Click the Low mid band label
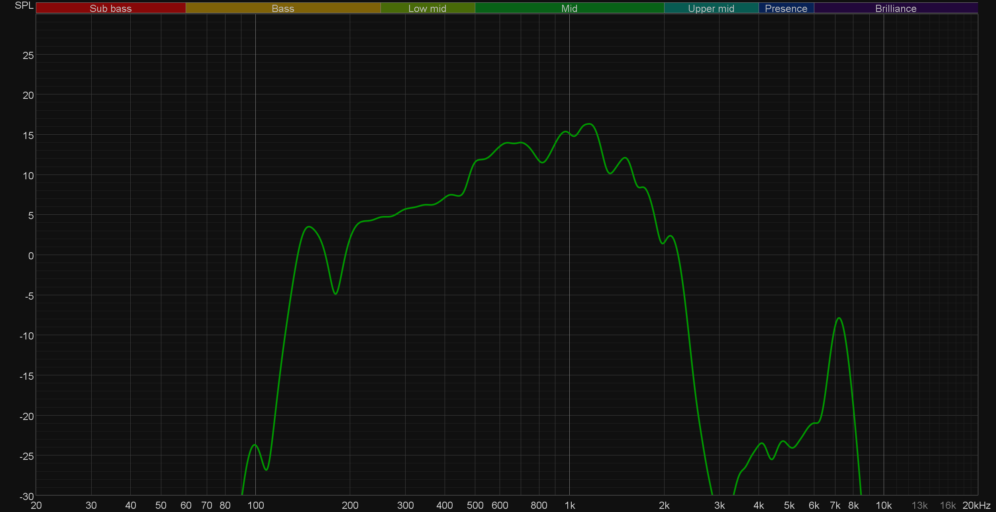The image size is (996, 512). [x=427, y=8]
